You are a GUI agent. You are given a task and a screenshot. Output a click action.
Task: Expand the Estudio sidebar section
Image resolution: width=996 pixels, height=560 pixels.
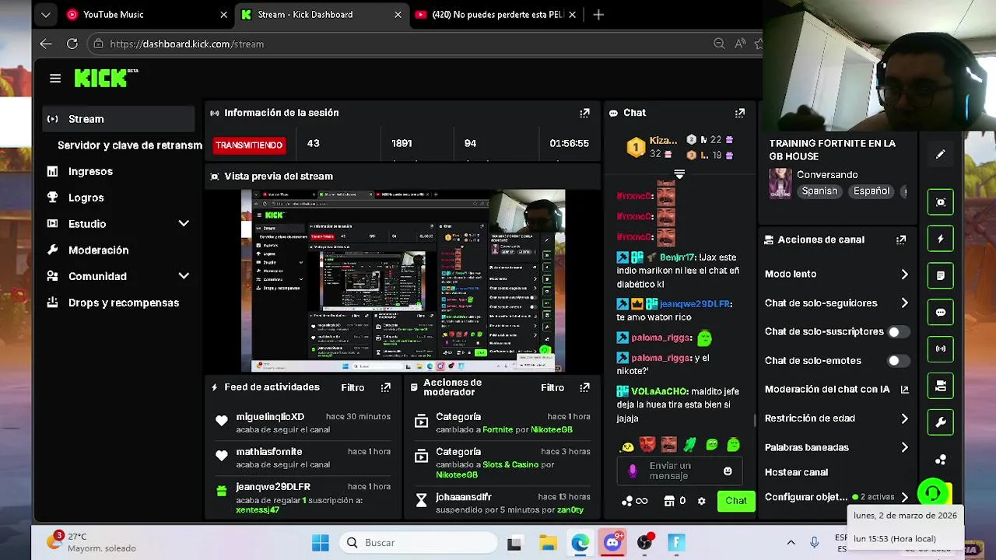tap(184, 223)
